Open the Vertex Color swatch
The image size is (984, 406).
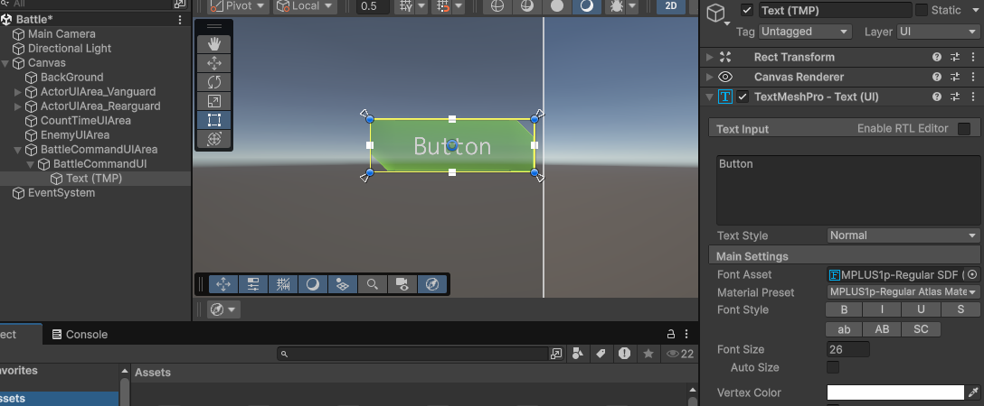(895, 392)
